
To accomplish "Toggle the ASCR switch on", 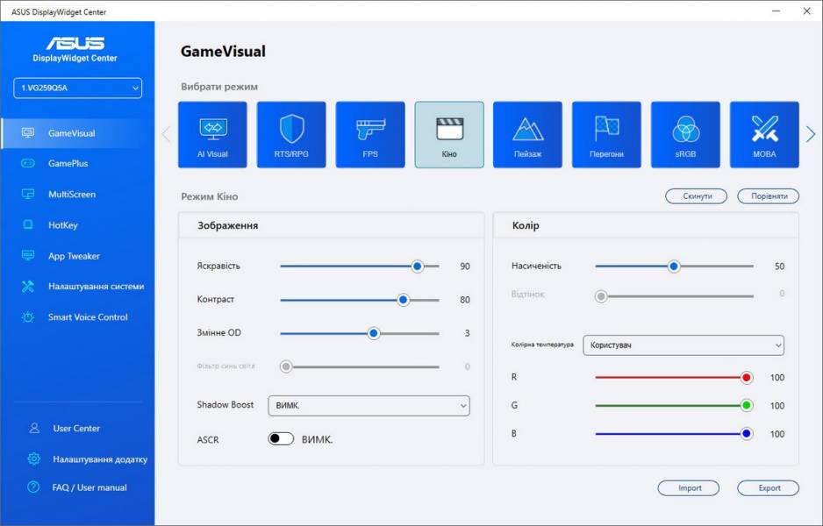I will (281, 439).
